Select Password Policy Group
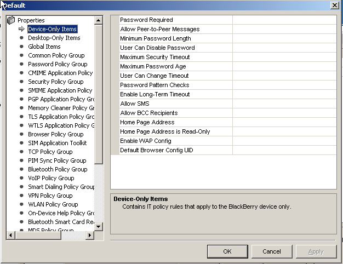Viewport: 343px width, 264px height. click(58, 64)
